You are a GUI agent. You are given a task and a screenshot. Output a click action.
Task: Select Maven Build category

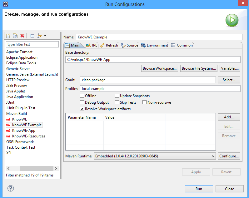17,114
